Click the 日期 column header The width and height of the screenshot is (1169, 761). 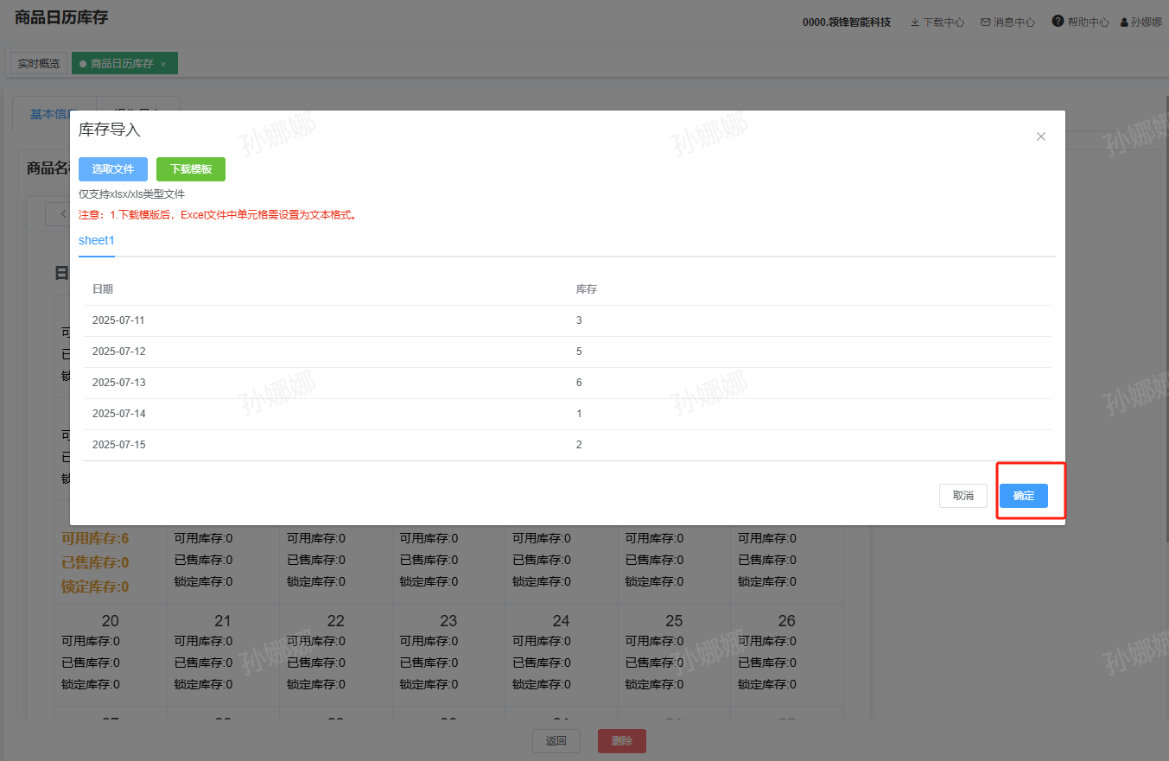103,289
